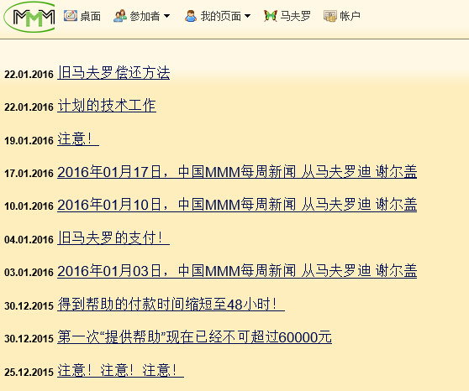Open the 19.01.2016 注意! link
Image resolution: width=469 pixels, height=391 pixels.
pyautogui.click(x=78, y=139)
